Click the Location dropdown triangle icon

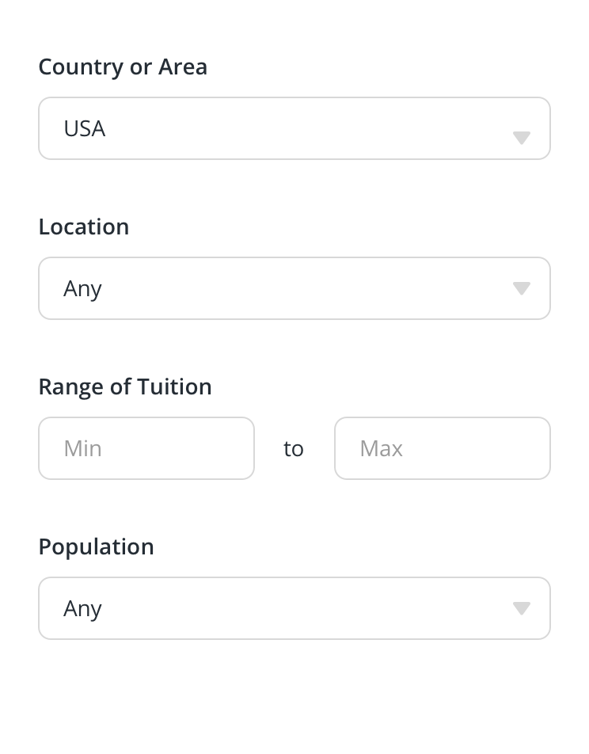coord(521,288)
